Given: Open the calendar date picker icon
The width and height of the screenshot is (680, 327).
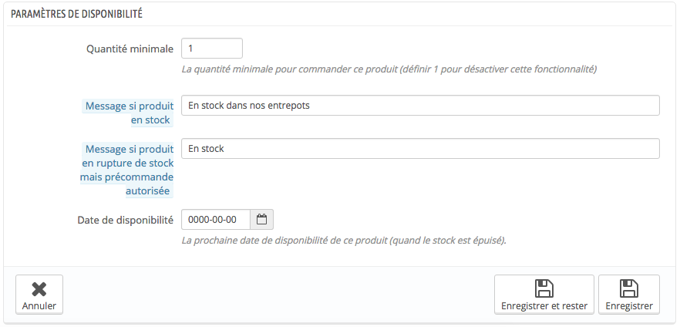Looking at the screenshot, I should pyautogui.click(x=262, y=220).
